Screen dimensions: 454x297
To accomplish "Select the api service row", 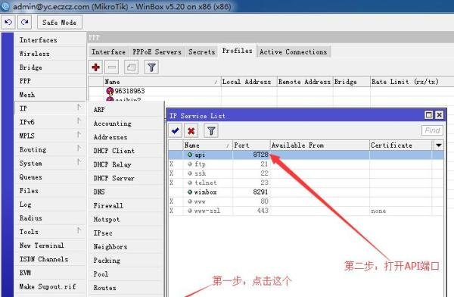I will coord(306,155).
